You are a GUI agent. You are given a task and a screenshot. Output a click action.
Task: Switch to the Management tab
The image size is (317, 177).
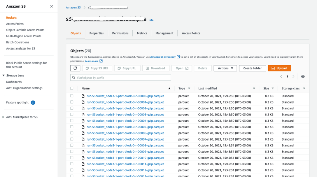click(164, 33)
